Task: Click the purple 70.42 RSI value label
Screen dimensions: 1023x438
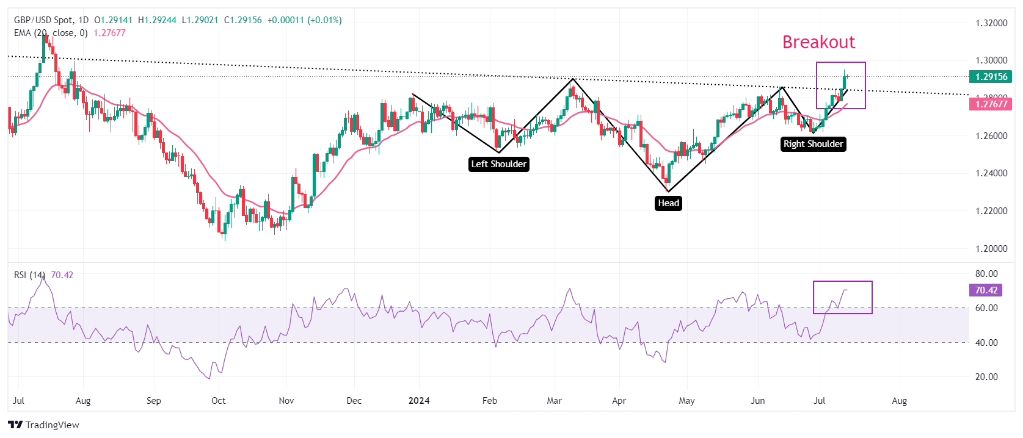Action: pos(986,290)
